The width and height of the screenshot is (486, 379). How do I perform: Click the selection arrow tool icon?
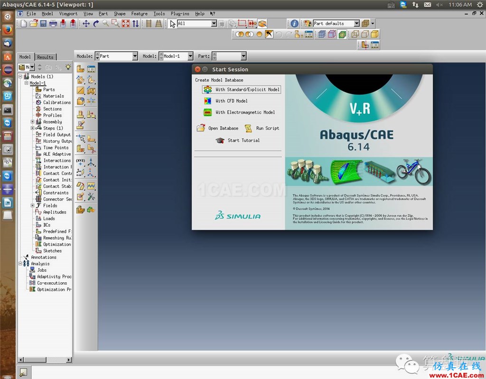coord(173,24)
